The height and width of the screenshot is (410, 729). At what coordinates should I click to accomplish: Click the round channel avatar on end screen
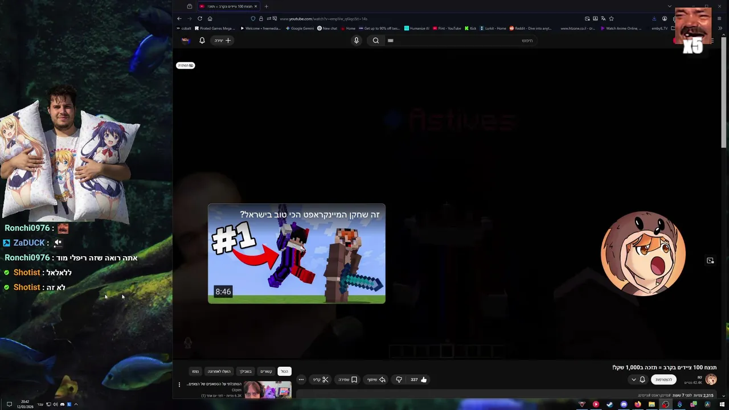click(643, 253)
